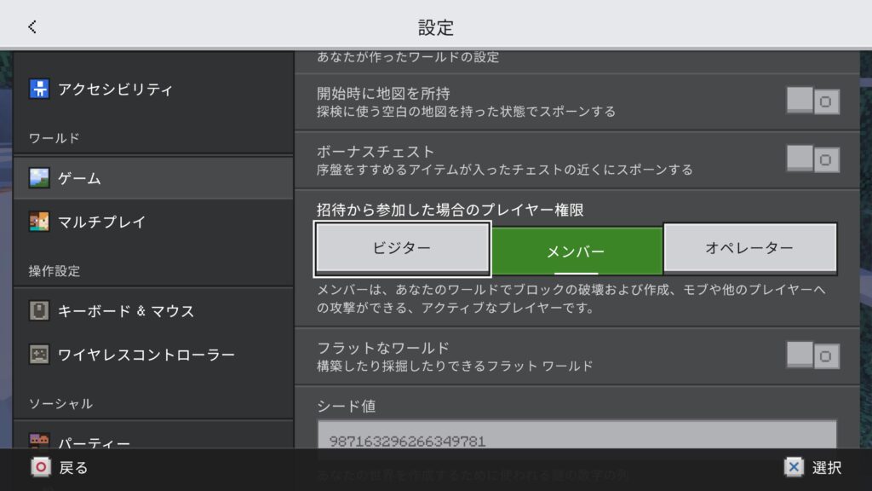Open ゲーム settings section
872x491 pixels.
click(153, 178)
